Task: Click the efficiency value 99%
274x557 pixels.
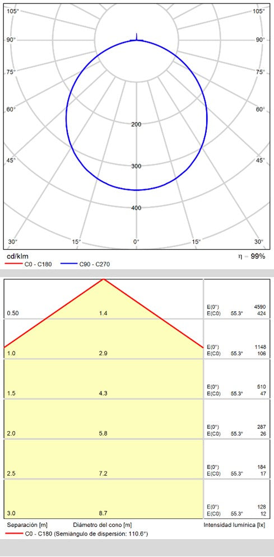Action: (258, 256)
